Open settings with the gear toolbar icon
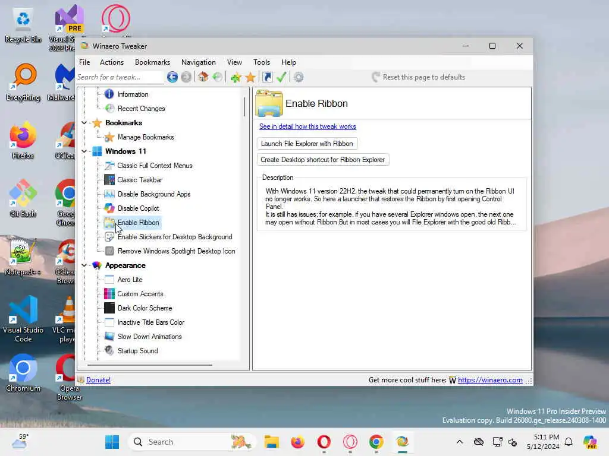Screen dimensions: 609x456 click(299, 77)
